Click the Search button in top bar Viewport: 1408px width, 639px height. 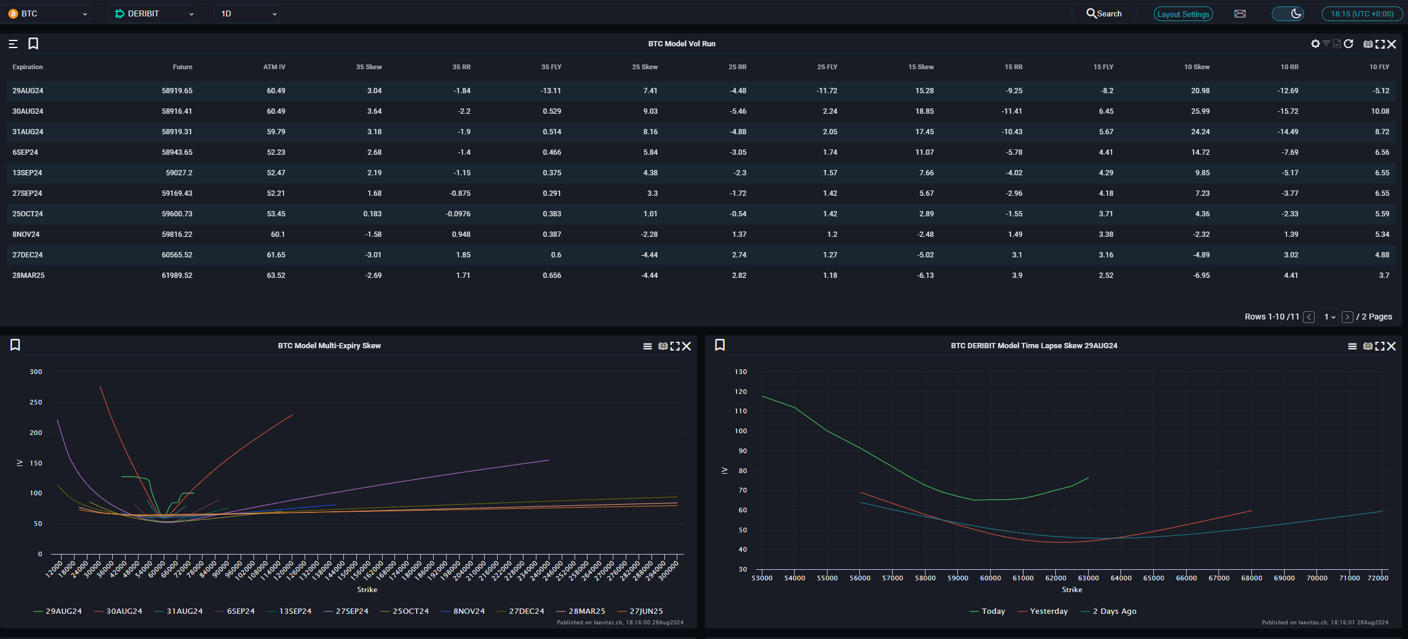(1104, 13)
